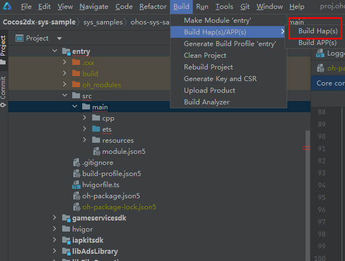Click the .cxx orange folder icon
The image size is (345, 261).
76,62
